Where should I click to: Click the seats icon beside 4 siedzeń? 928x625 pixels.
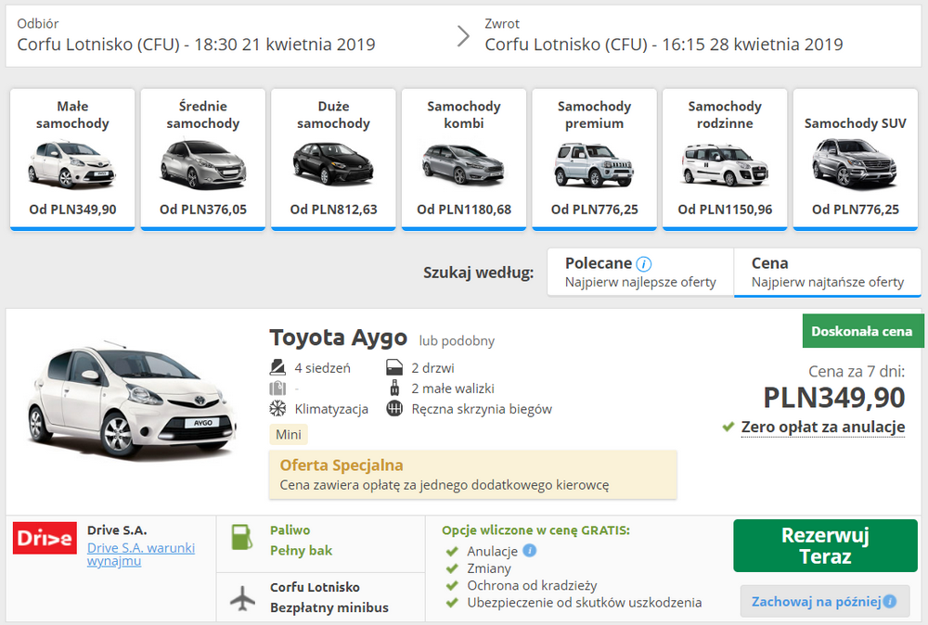click(277, 368)
